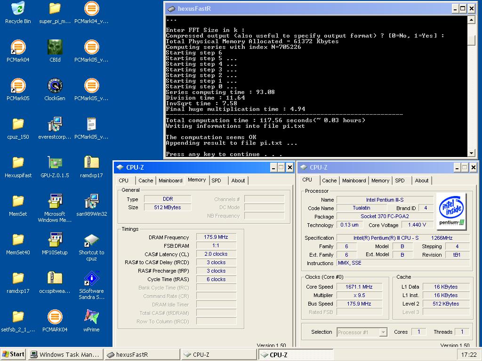Open Memory tab in right CPU-Z window
This screenshot has width=482, height=361.
pos(380,180)
